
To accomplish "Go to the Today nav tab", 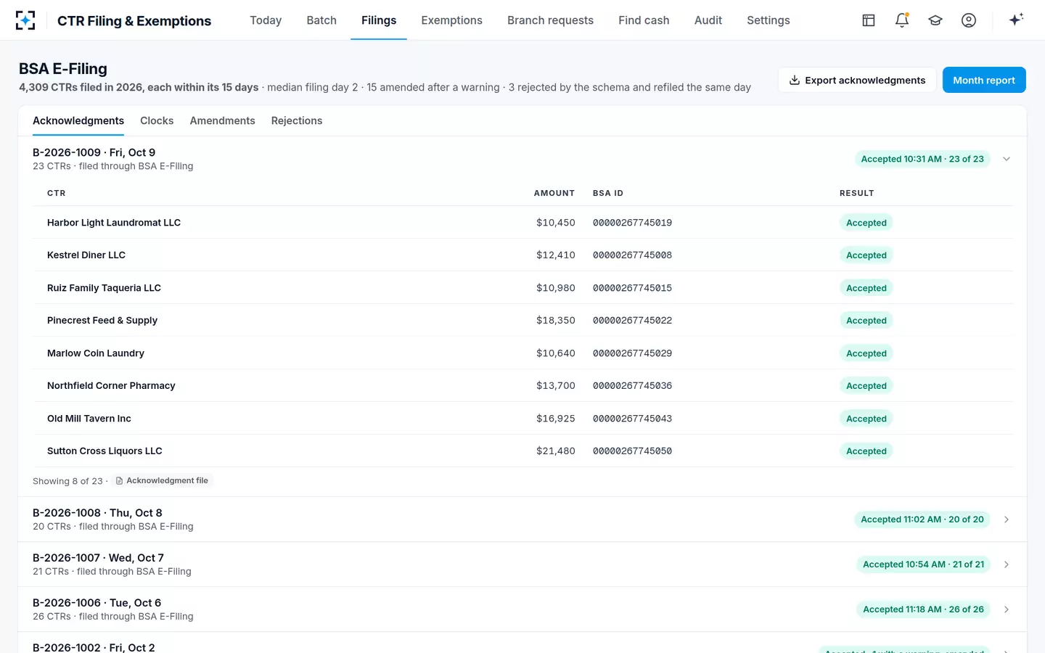I will (x=266, y=20).
